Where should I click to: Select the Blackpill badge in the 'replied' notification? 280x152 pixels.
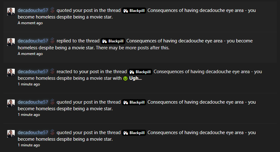click(x=113, y=41)
